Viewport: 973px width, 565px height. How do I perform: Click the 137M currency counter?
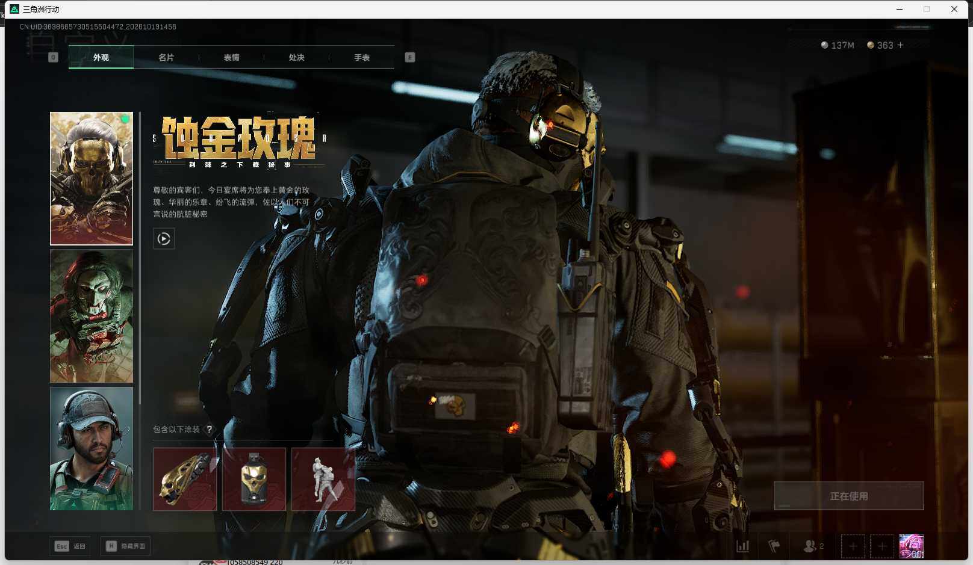pos(838,45)
